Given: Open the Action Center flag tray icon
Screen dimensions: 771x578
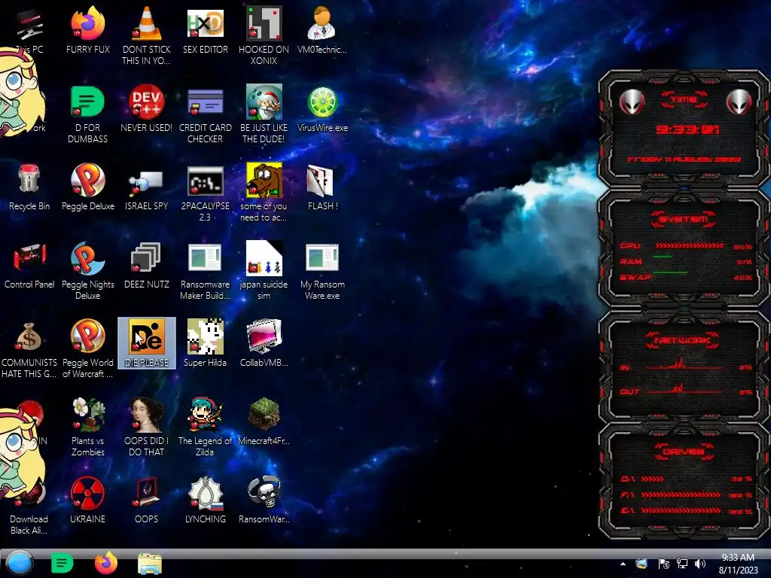Looking at the screenshot, I should click(x=663, y=564).
